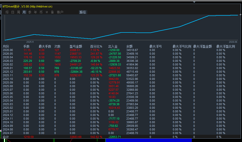The height and width of the screenshot is (142, 242).
Task: Open the 日 daily statistics tab
Action: 13,12
